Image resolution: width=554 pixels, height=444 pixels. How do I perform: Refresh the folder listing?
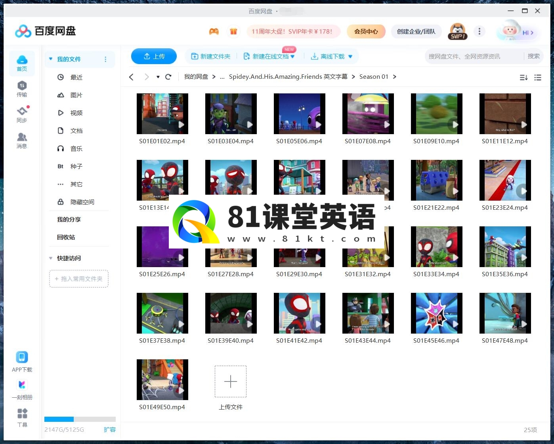[168, 77]
